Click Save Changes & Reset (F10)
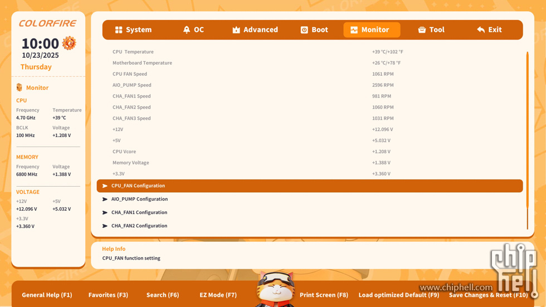 [488, 295]
